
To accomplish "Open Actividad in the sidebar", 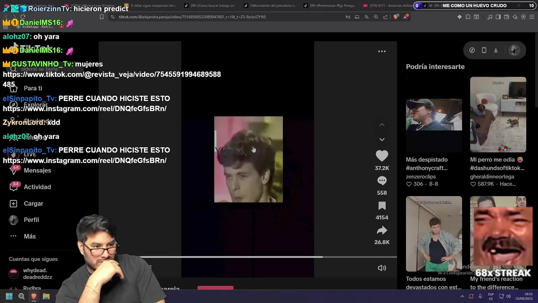I will [x=37, y=187].
